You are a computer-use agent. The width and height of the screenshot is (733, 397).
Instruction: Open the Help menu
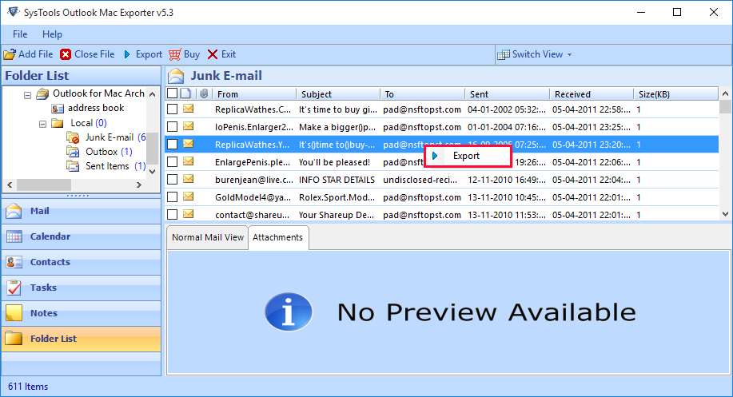coord(53,34)
